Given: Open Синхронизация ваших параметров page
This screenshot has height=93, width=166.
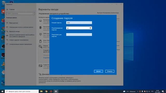Looking at the screenshot, I should click(20, 44).
